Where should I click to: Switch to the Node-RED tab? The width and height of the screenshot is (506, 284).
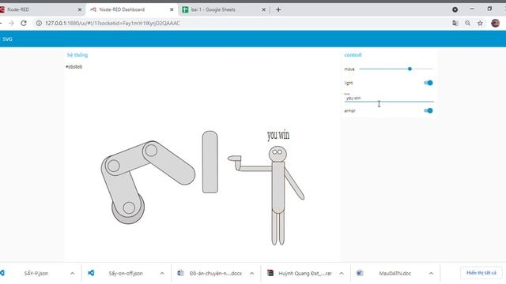39,9
